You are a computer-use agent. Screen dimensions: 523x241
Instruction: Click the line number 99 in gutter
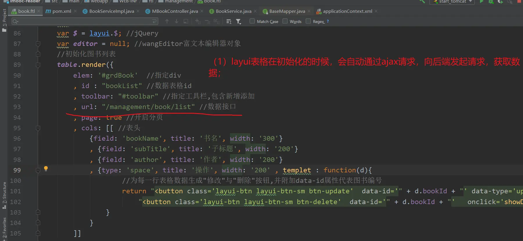[17, 170]
